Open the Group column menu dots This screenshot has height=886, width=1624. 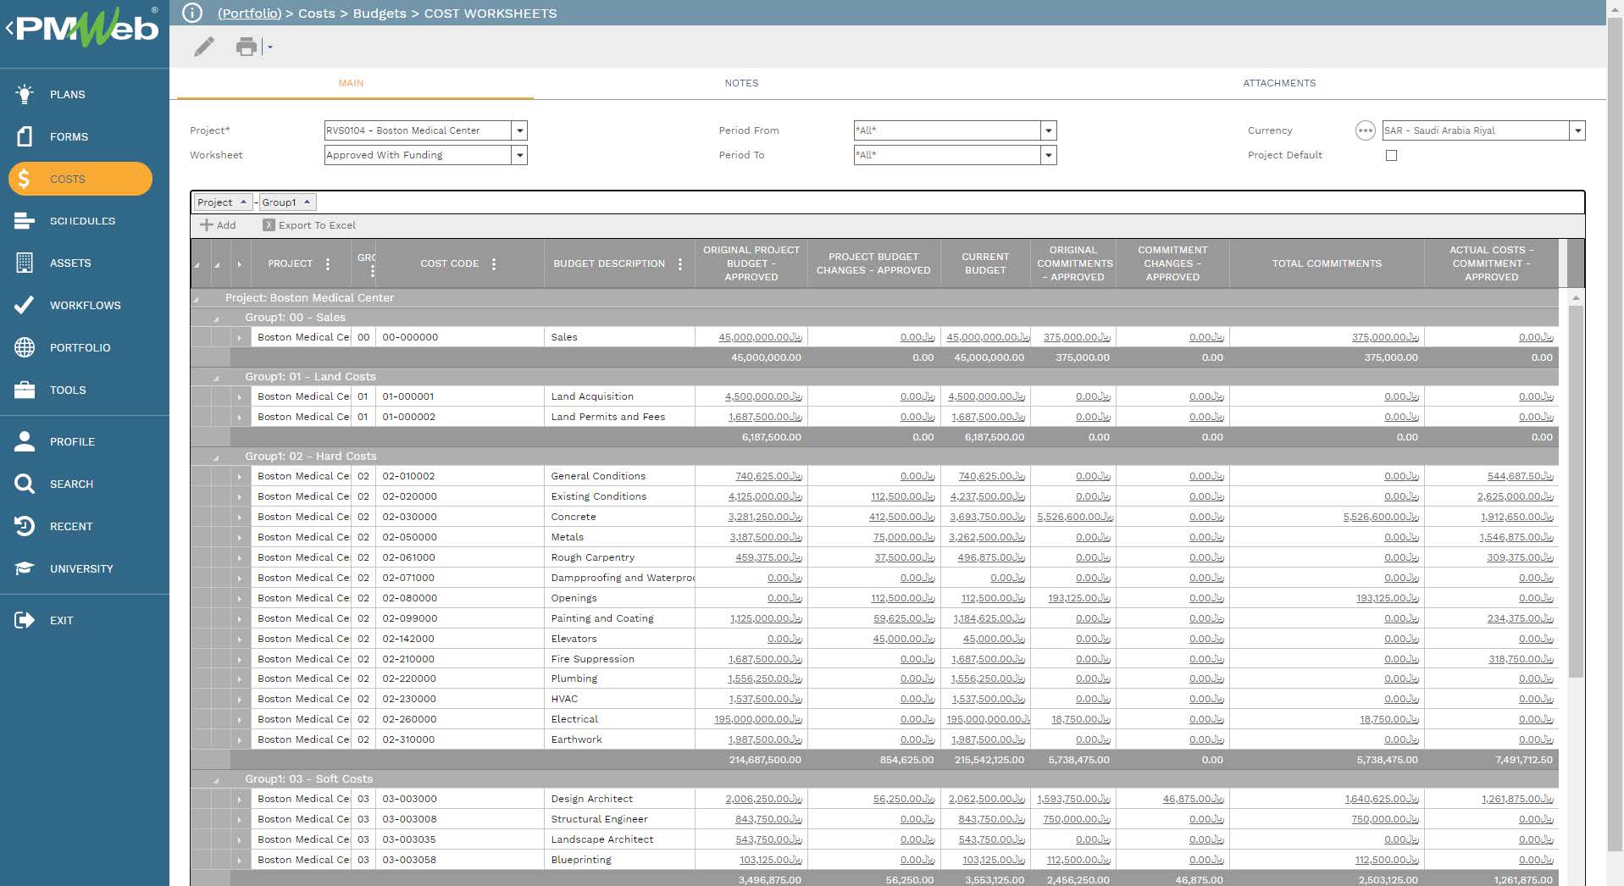click(x=372, y=271)
